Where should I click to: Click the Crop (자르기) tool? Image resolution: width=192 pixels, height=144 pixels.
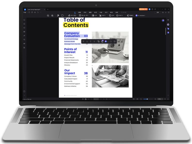(x=102, y=15)
